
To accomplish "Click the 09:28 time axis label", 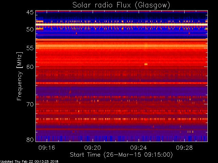I will (185, 148).
